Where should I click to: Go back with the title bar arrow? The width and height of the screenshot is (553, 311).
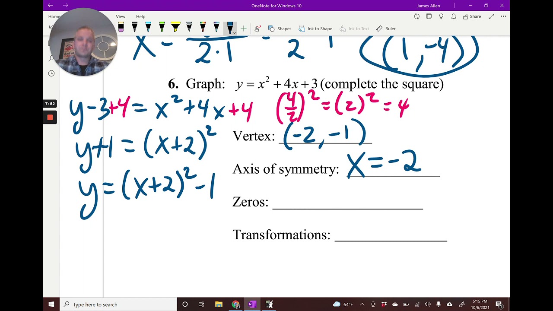tap(51, 6)
